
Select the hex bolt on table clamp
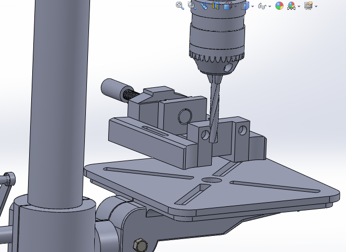(x=140, y=245)
